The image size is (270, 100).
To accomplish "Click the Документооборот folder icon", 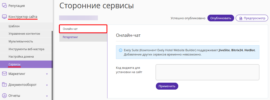I will click(4, 85).
